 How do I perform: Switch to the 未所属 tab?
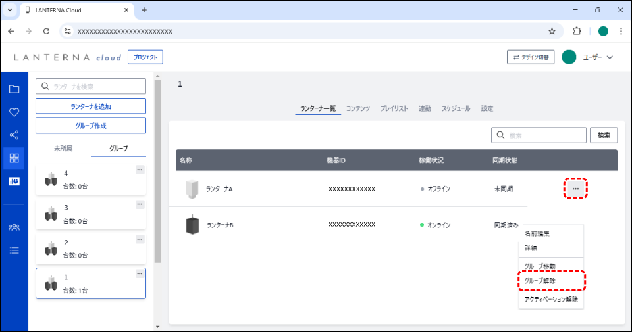coord(63,149)
